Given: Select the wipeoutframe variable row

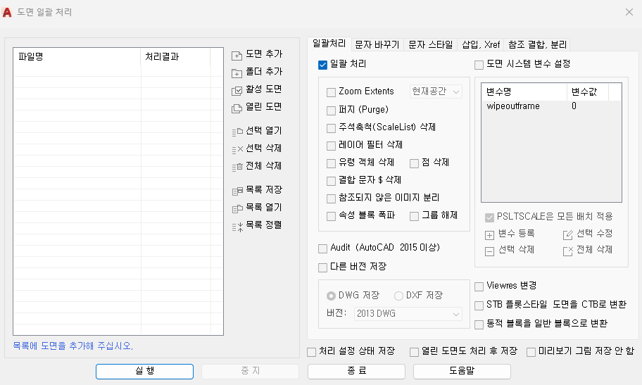Looking at the screenshot, I should pyautogui.click(x=551, y=106).
